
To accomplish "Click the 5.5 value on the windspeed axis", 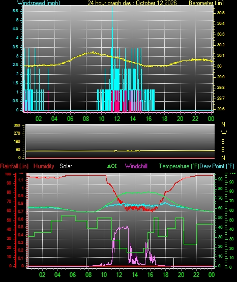I will click(x=15, y=11).
